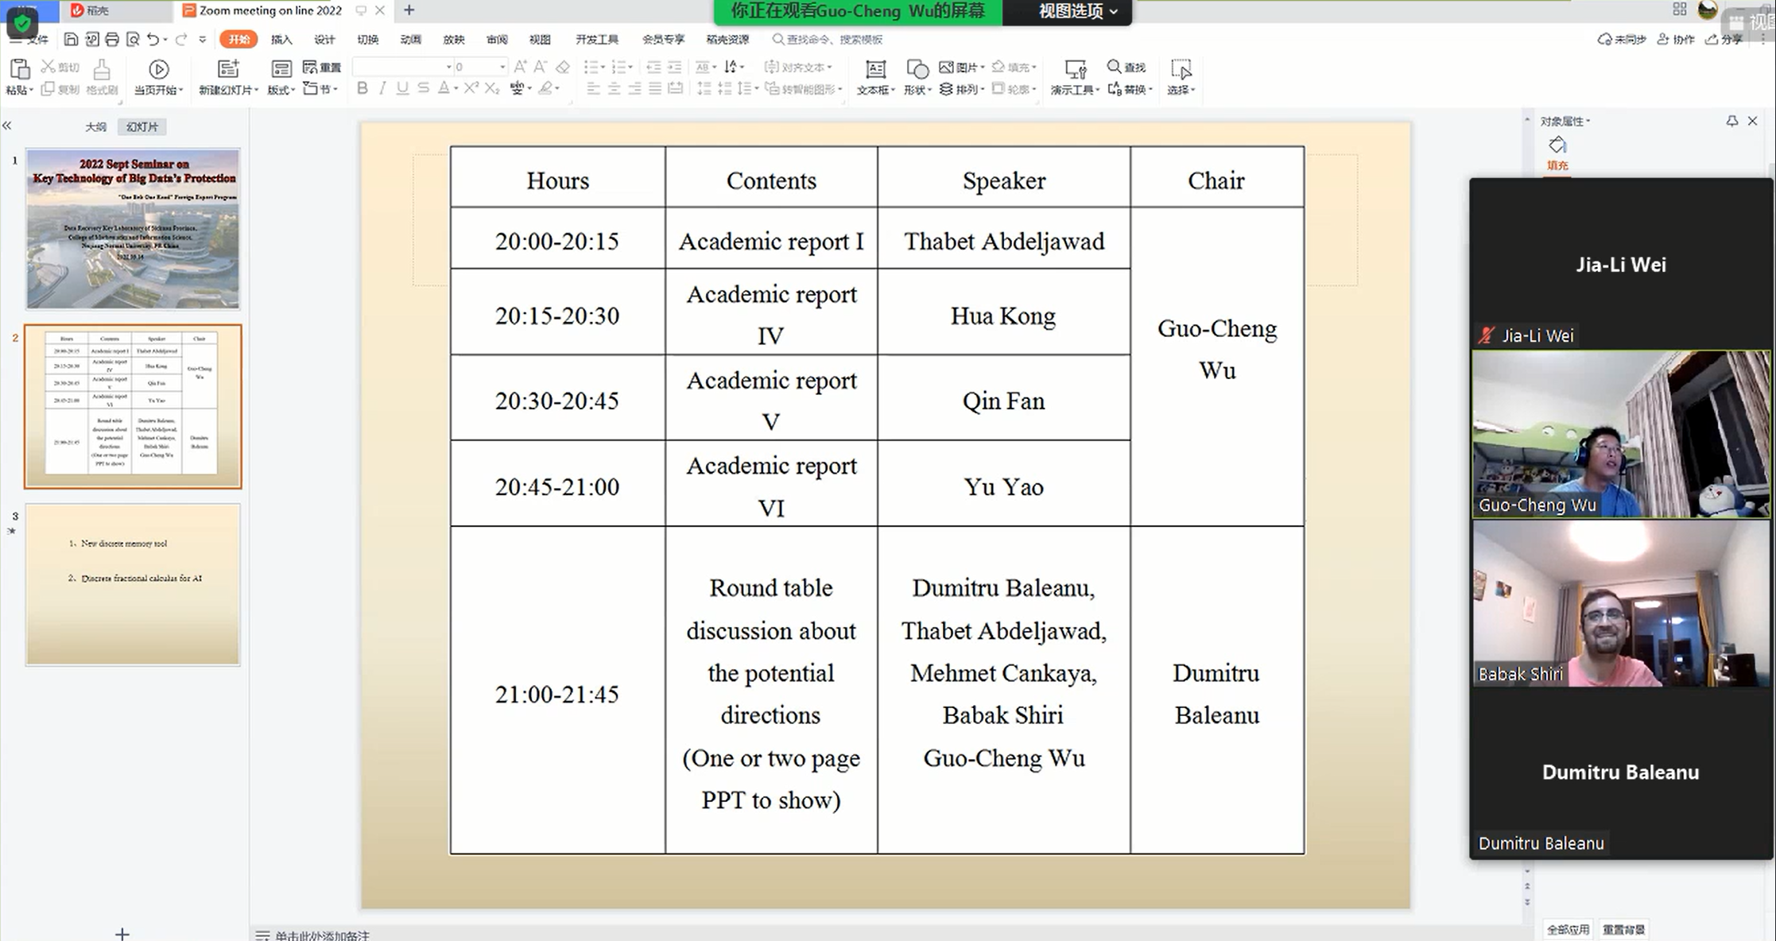
Task: Start slideshow from current slide play icon
Action: pyautogui.click(x=158, y=69)
